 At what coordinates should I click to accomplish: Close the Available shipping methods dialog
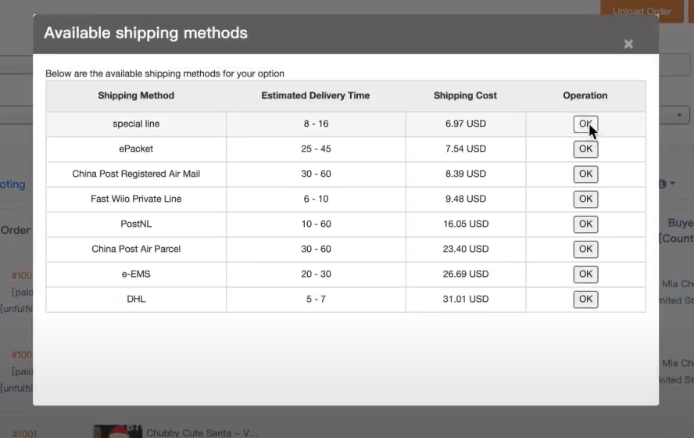click(628, 44)
